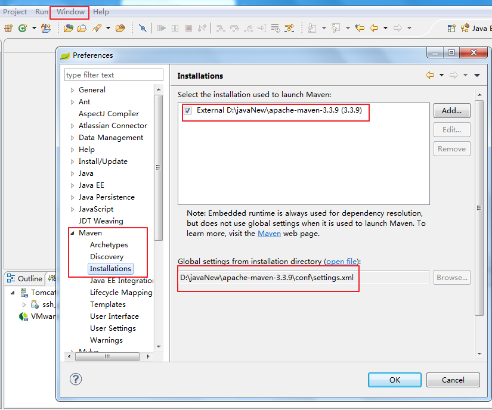Click the global settings.xml path field
The image size is (492, 410).
click(x=304, y=278)
